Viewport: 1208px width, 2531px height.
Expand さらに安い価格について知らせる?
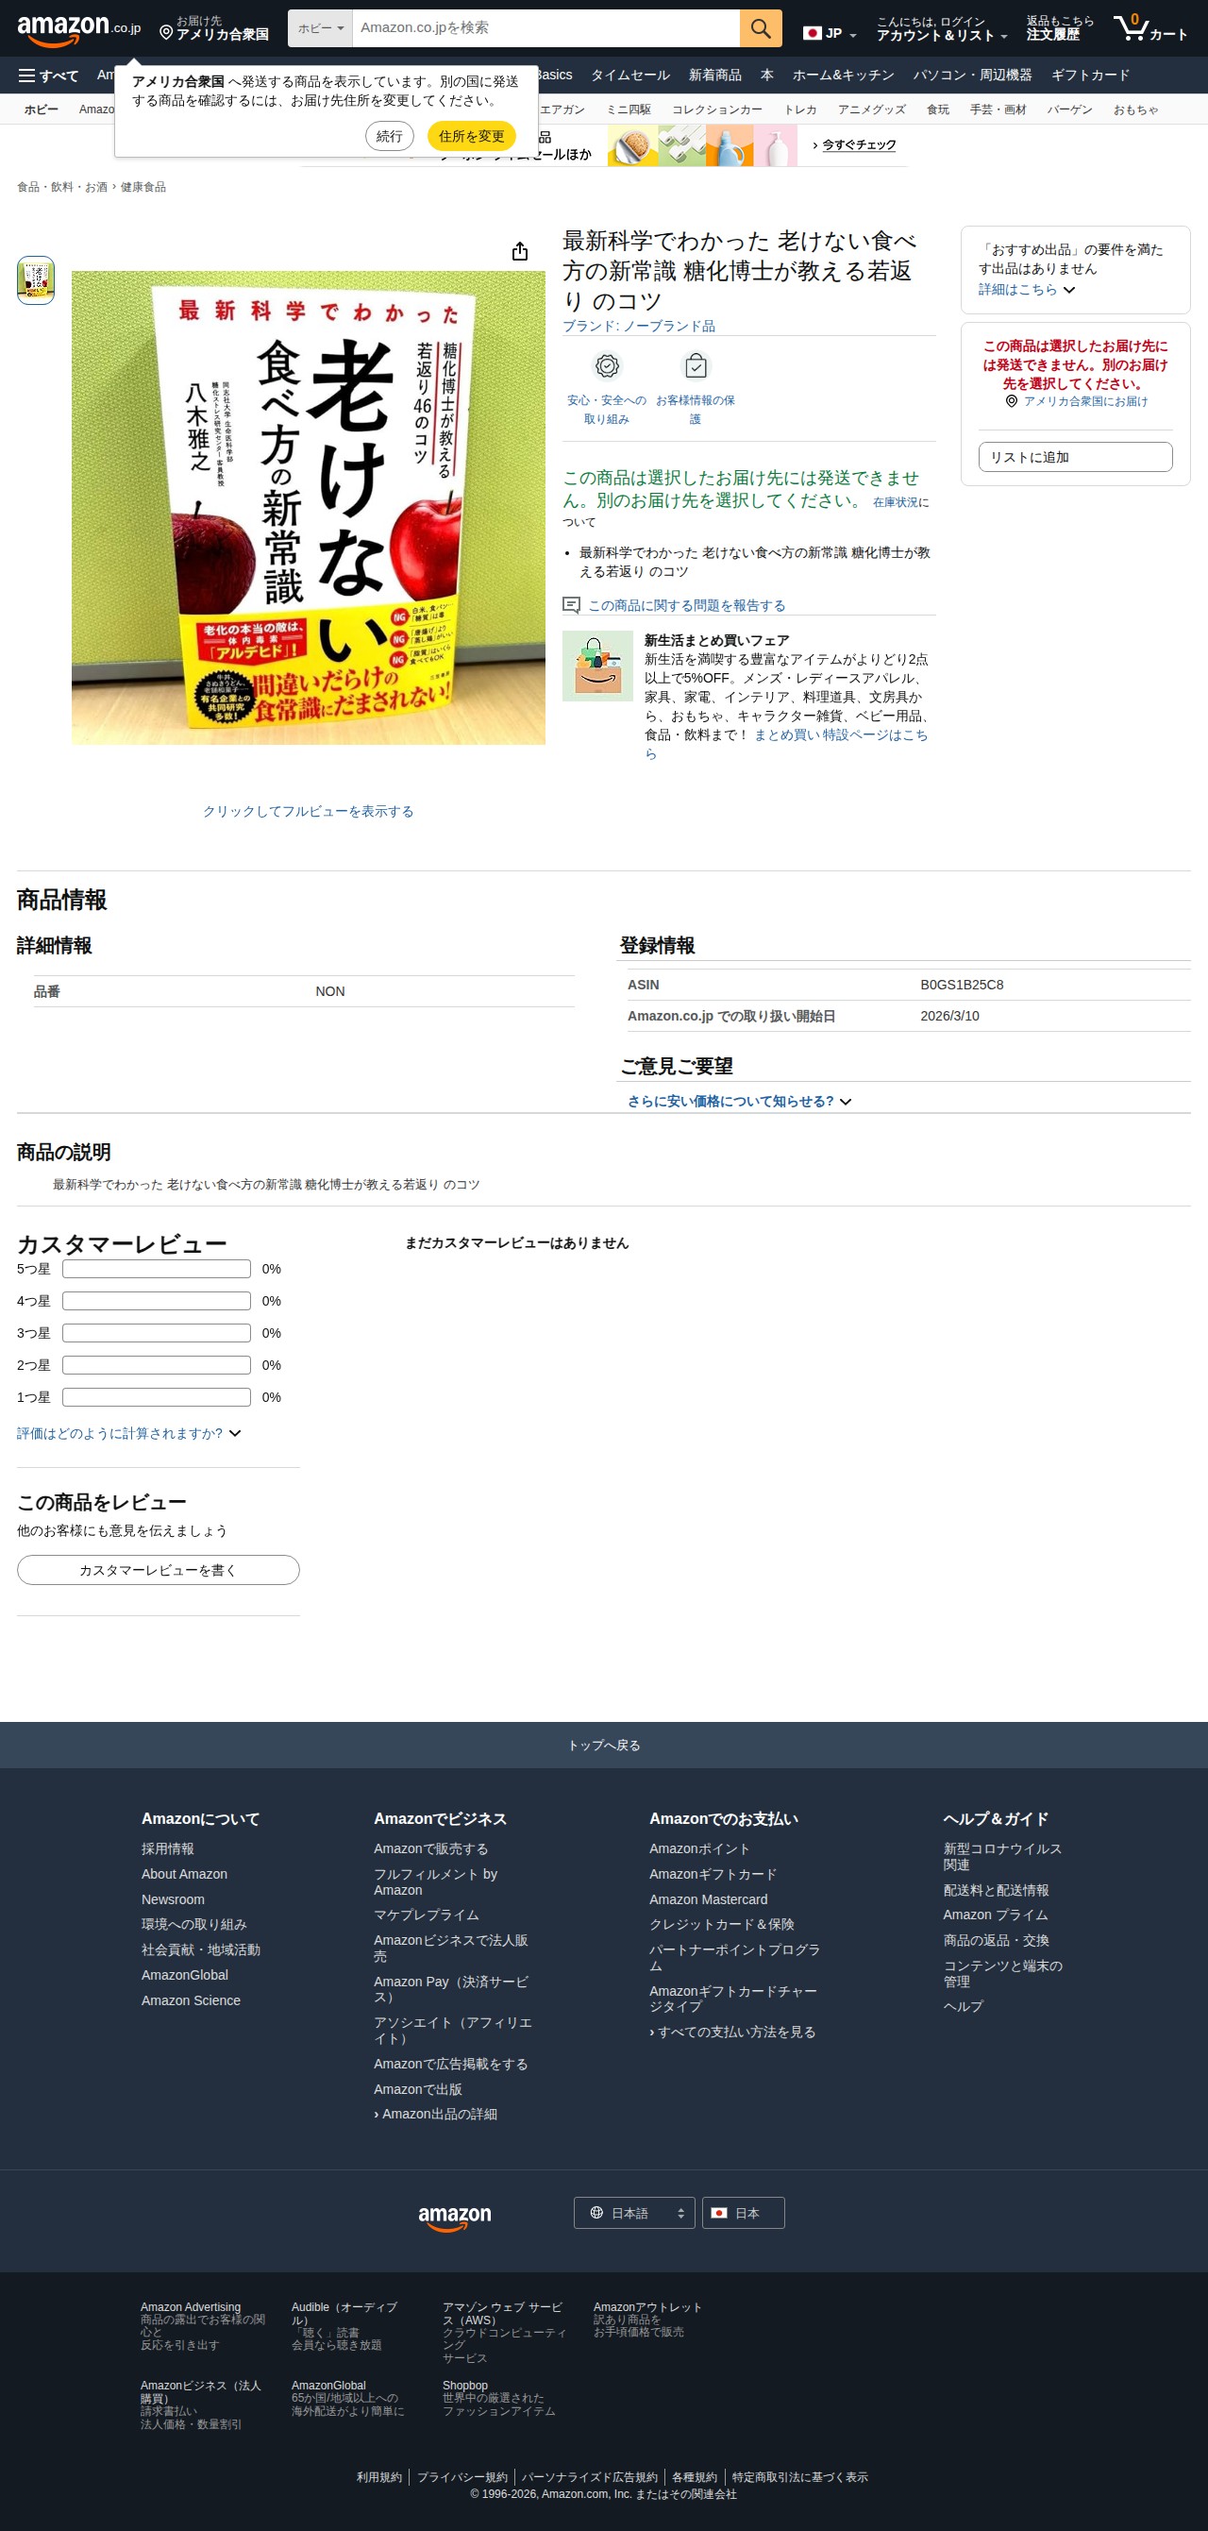point(739,1102)
